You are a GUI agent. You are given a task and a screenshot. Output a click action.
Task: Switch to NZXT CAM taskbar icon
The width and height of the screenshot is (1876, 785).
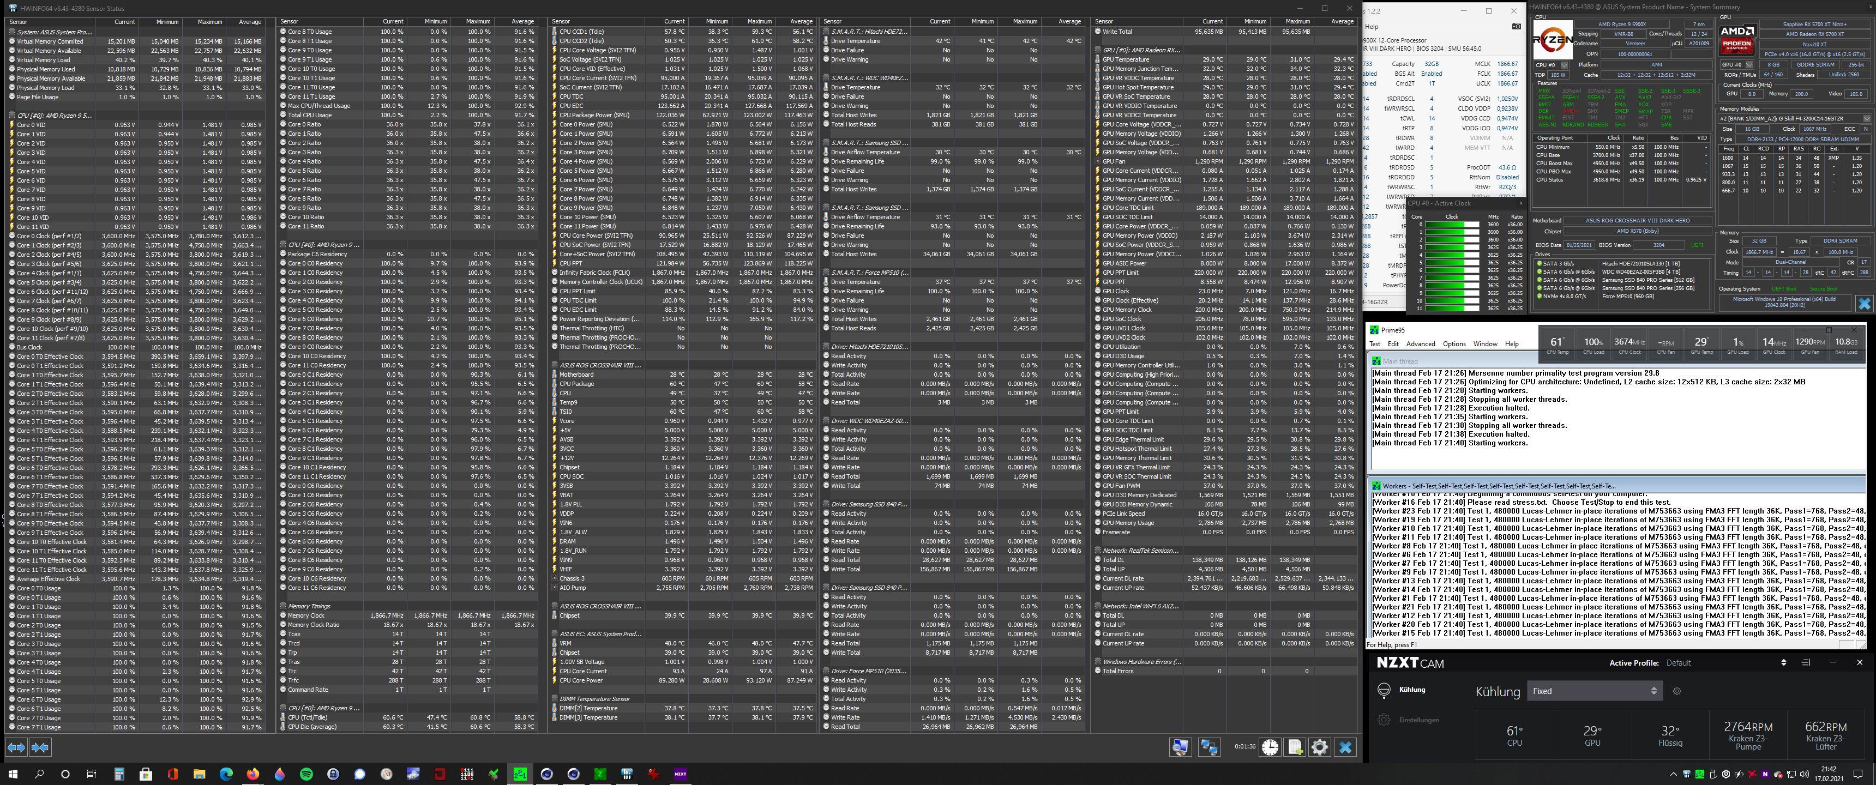click(680, 774)
